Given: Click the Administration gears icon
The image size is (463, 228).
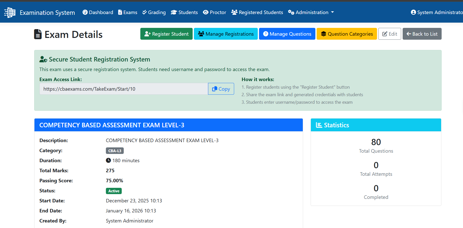Looking at the screenshot, I should coord(291,12).
